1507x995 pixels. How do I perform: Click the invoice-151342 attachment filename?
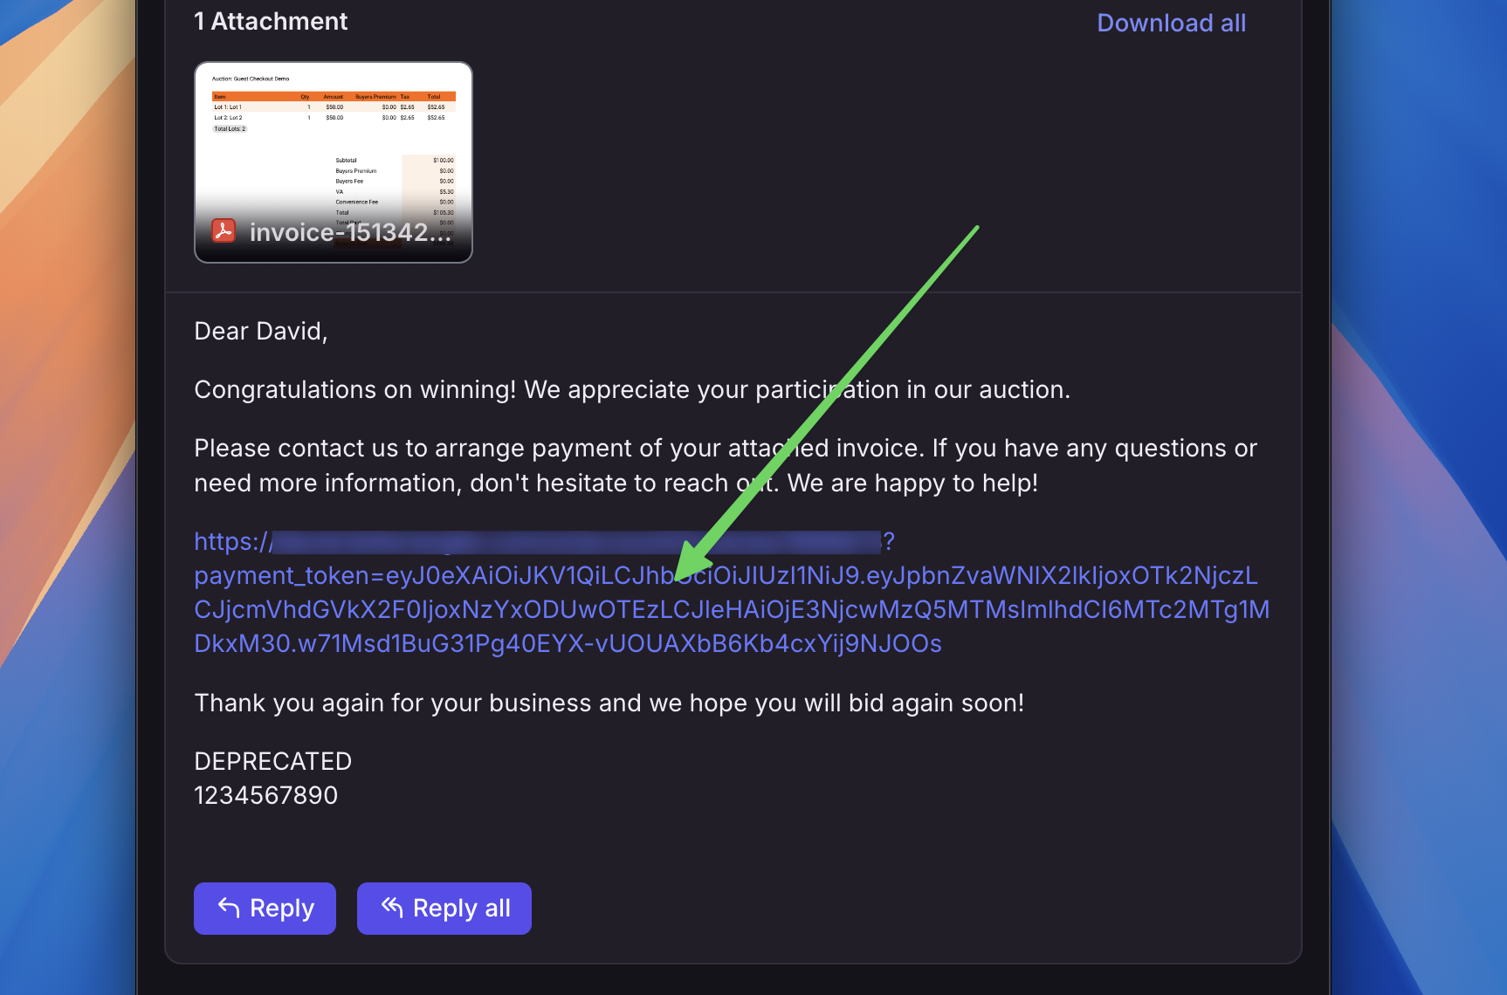click(350, 232)
